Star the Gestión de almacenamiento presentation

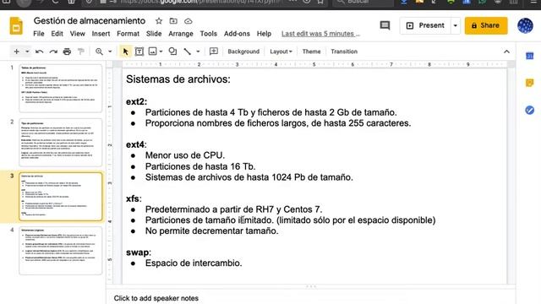(x=159, y=21)
